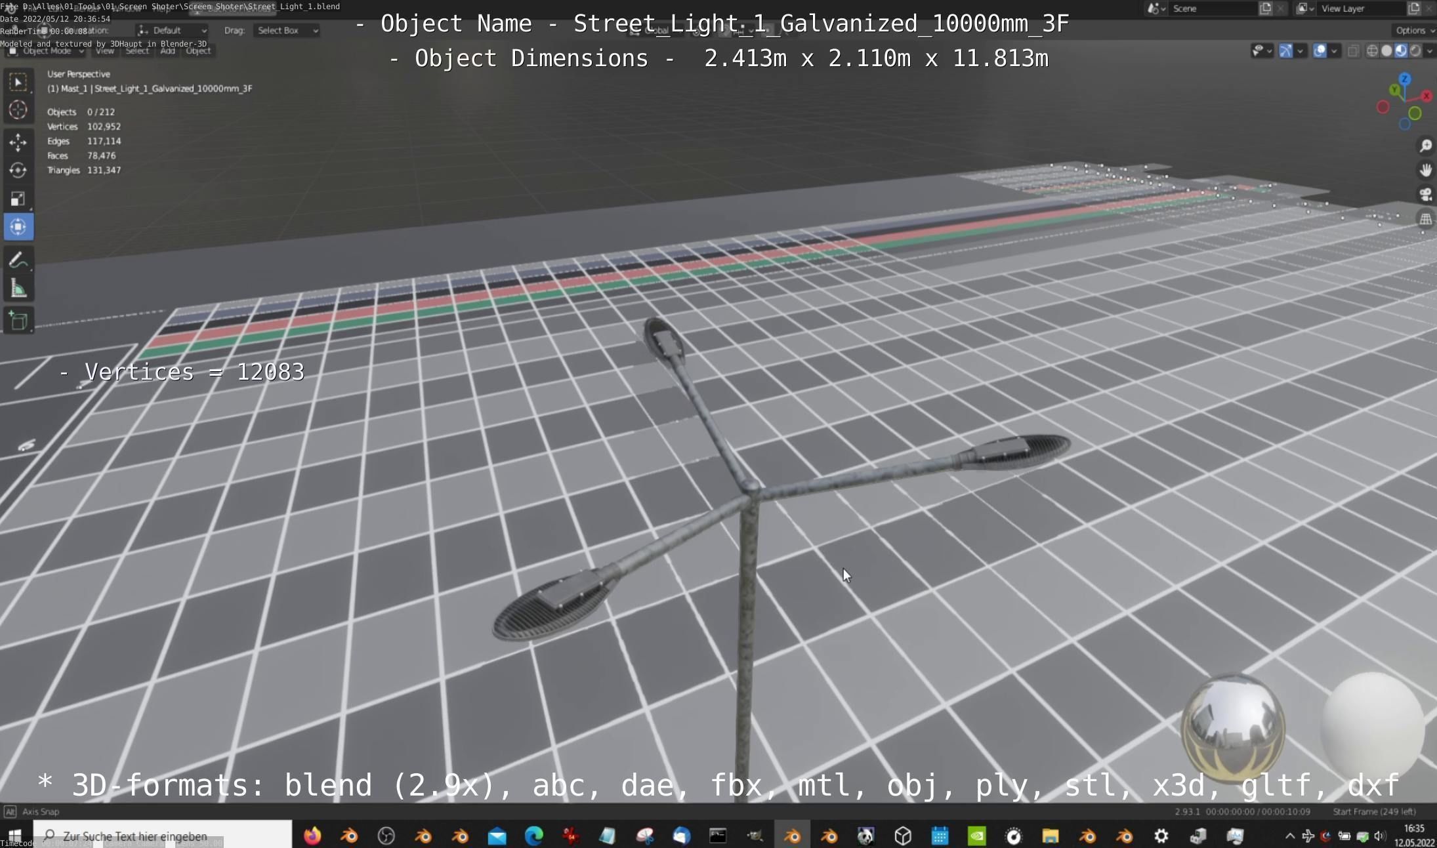Switch to wireframe viewport shading
This screenshot has height=848, width=1437.
[x=1372, y=50]
